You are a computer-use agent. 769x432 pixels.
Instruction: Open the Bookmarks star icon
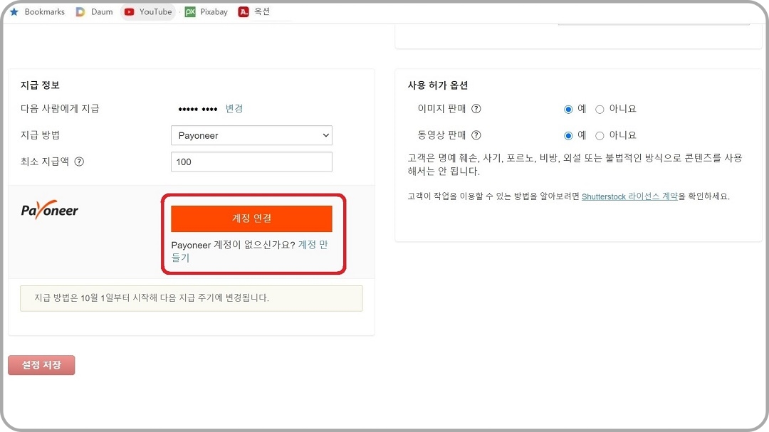(14, 11)
